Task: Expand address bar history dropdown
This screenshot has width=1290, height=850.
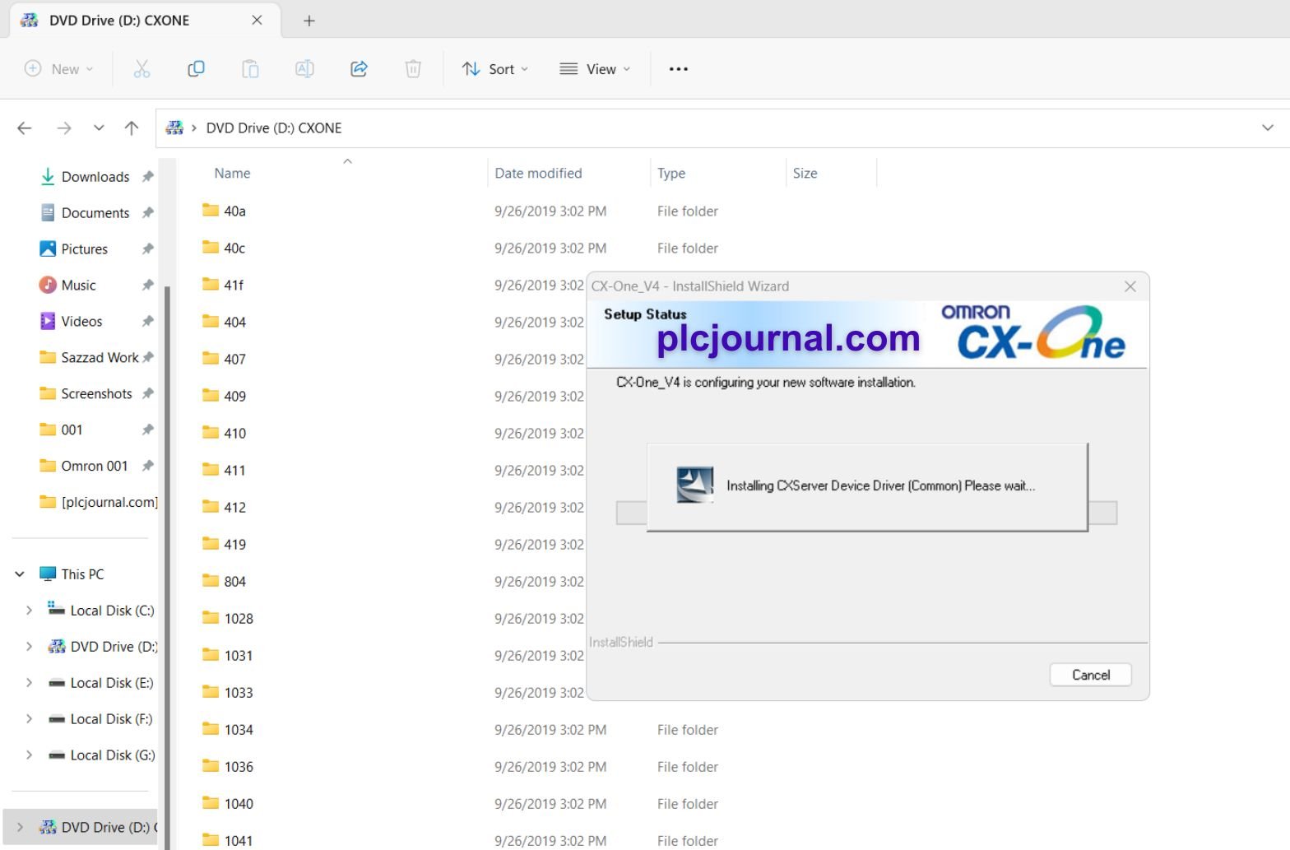Action: 1267,128
